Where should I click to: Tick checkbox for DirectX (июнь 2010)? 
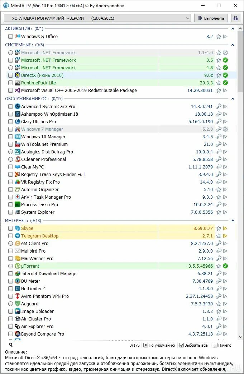pos(10,75)
